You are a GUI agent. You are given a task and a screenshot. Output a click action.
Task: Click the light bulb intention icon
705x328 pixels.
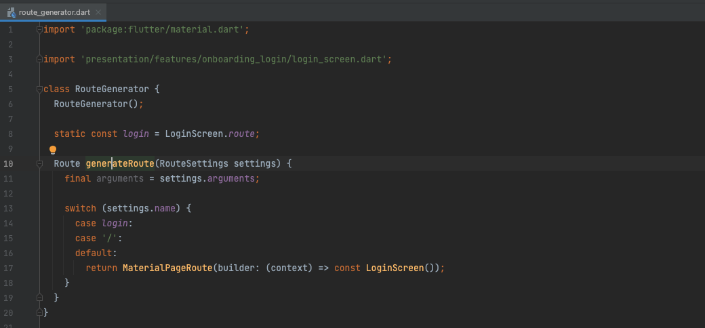pos(53,150)
